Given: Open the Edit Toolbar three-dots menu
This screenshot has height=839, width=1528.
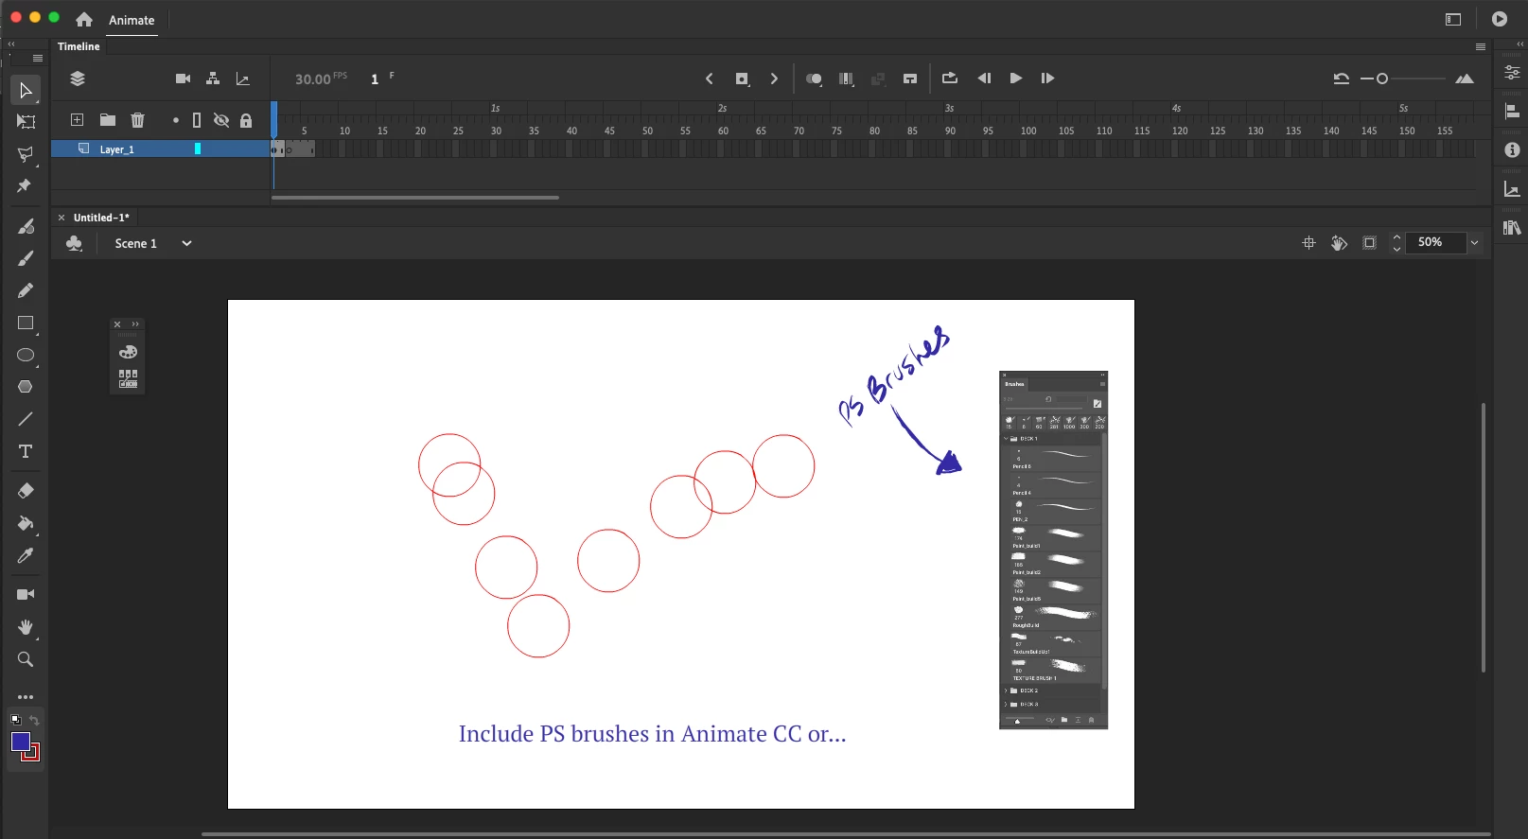Looking at the screenshot, I should point(26,697).
